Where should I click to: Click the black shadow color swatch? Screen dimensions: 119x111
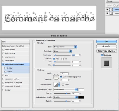[x=81, y=97]
